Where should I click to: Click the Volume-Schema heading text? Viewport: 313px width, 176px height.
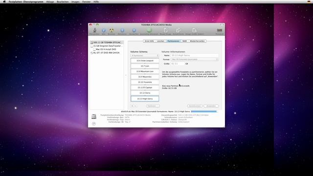(x=139, y=52)
